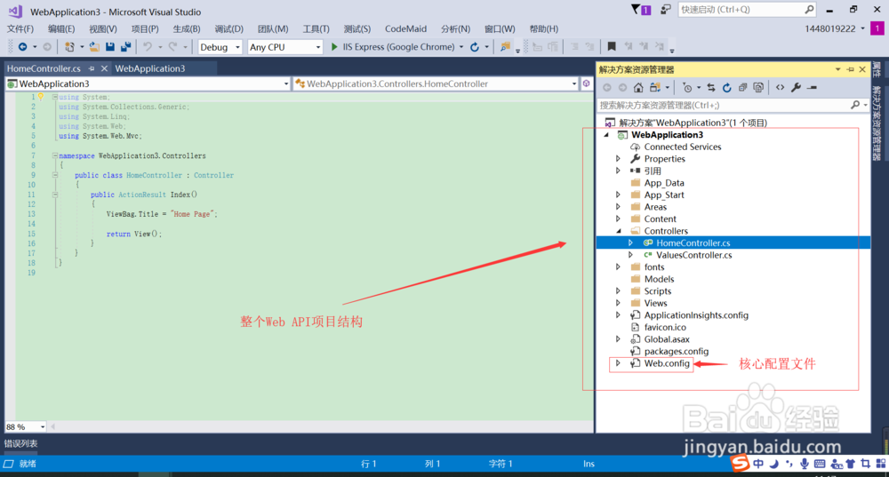Open the 工具(T) menu
Screen dimensions: 889x477
(x=316, y=29)
